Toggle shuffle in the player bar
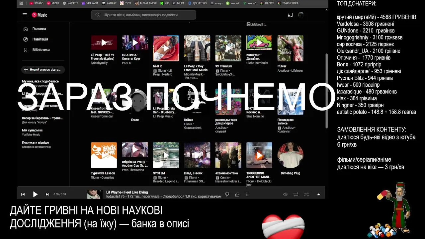 [306, 194]
